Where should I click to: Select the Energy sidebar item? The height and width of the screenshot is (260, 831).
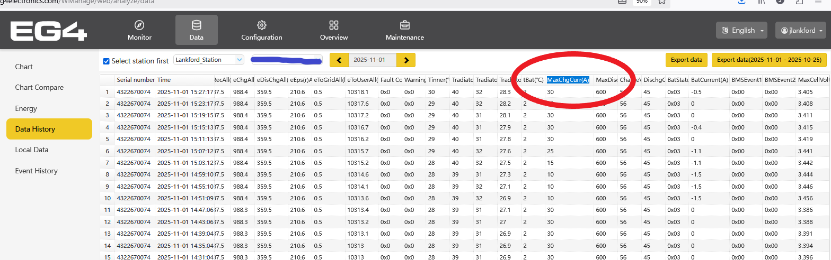point(26,108)
